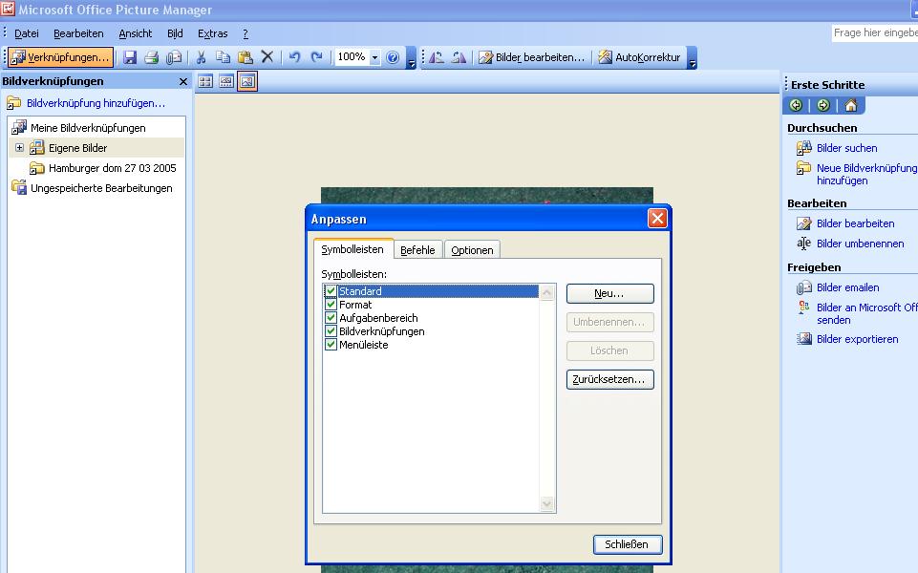Screen dimensions: 918x573
Task: Open the Datei menu
Action: (x=27, y=33)
